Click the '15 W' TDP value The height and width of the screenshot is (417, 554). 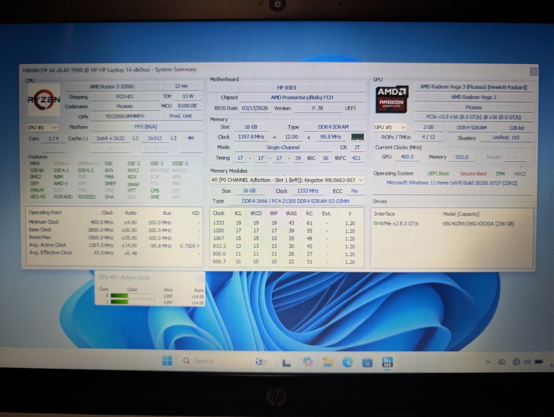coord(188,96)
